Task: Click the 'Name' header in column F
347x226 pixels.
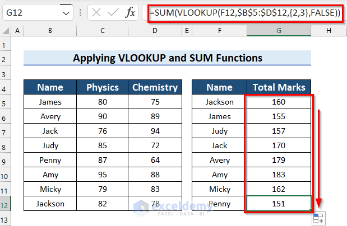Action: [x=220, y=87]
